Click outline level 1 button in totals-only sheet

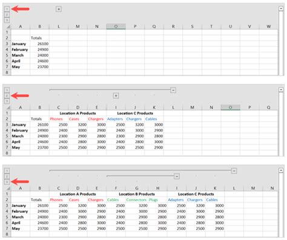click(x=7, y=9)
